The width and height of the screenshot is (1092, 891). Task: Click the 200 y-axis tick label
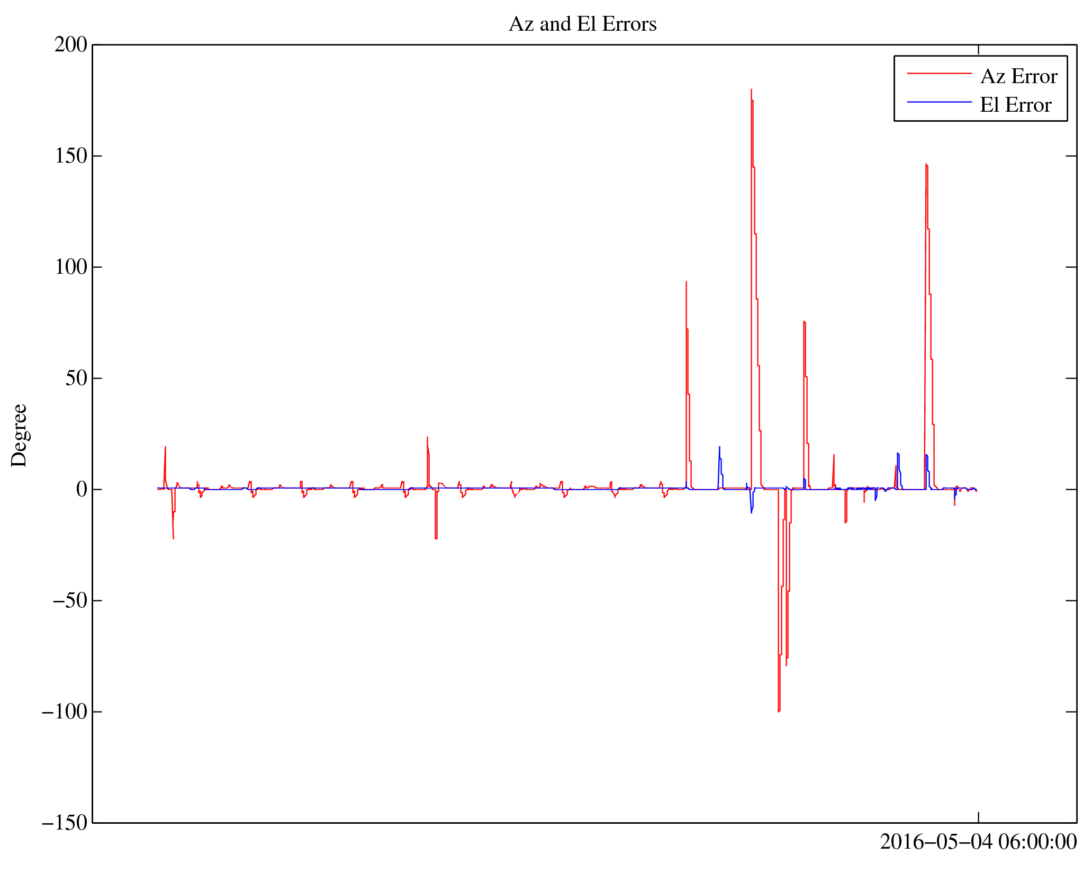(x=70, y=45)
